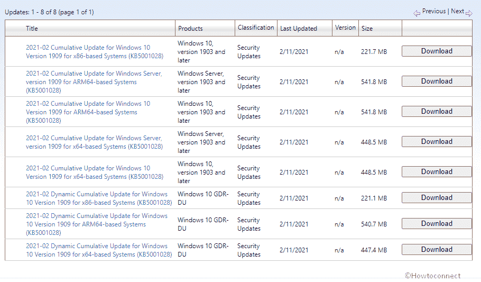Sort by the Classification column header

coord(256,28)
